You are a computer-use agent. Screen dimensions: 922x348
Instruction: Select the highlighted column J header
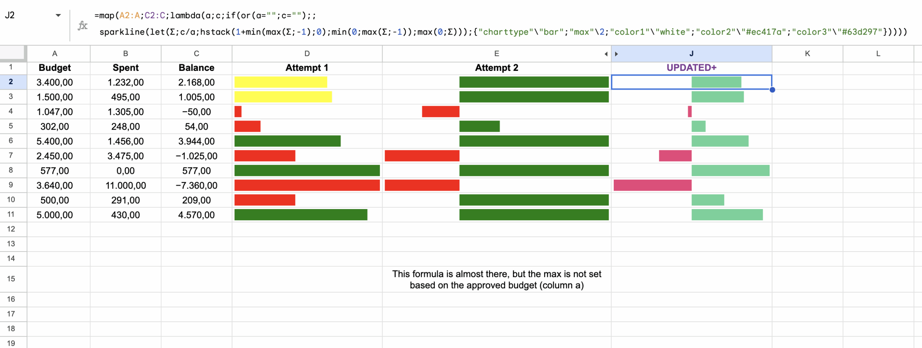pos(691,53)
